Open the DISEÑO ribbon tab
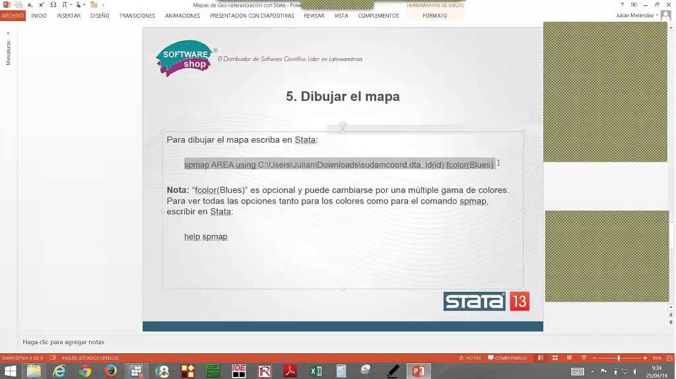676x379 pixels. pos(100,16)
